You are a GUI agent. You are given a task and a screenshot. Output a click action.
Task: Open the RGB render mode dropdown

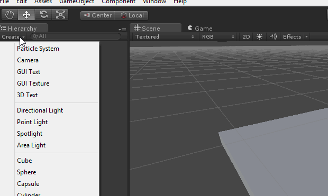pos(217,37)
